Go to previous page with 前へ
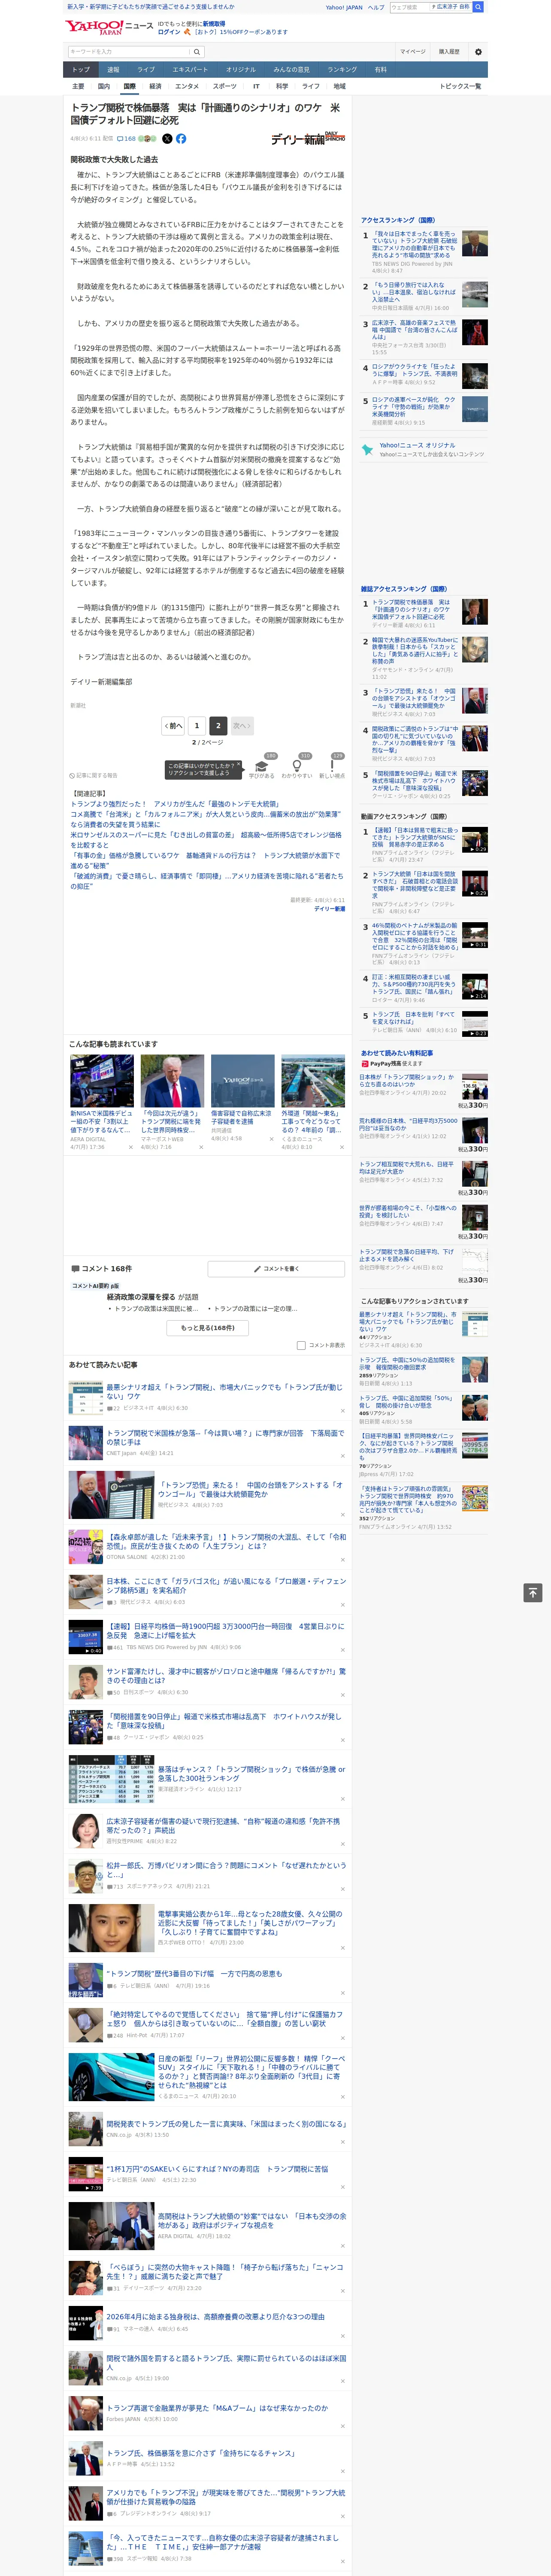The width and height of the screenshot is (551, 2576). [174, 726]
